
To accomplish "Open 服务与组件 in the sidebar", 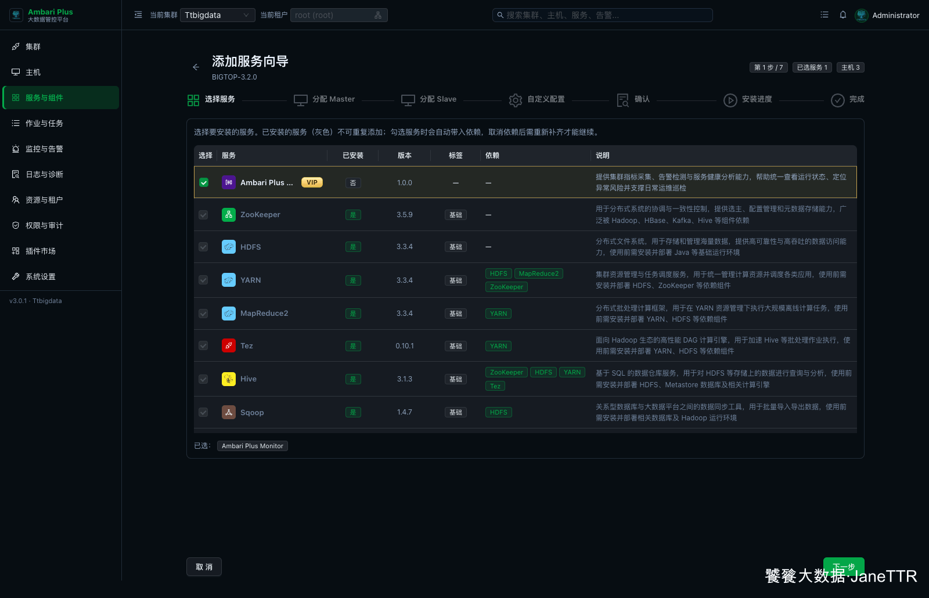I will (61, 98).
